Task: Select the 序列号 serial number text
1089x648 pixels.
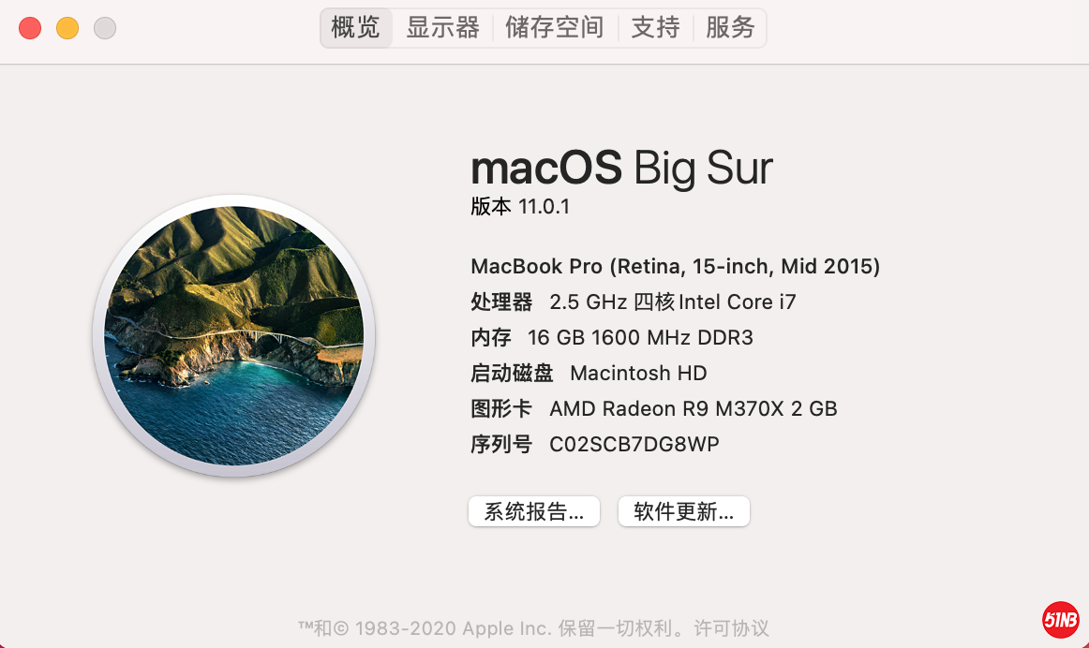Action: [634, 444]
